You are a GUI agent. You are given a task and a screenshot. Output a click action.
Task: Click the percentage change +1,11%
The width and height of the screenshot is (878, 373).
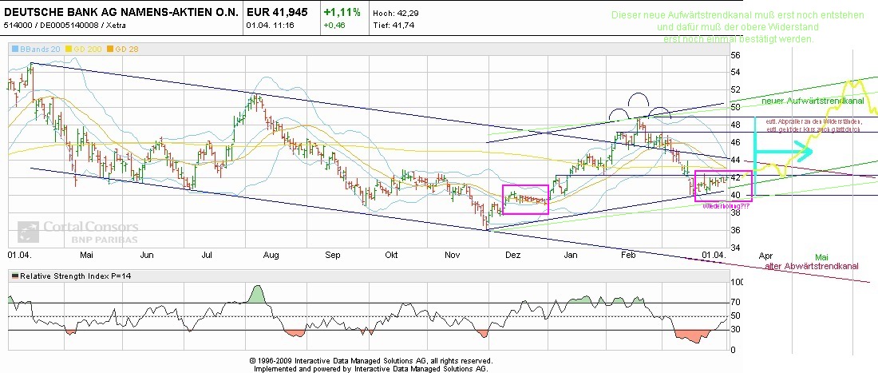[x=342, y=12]
